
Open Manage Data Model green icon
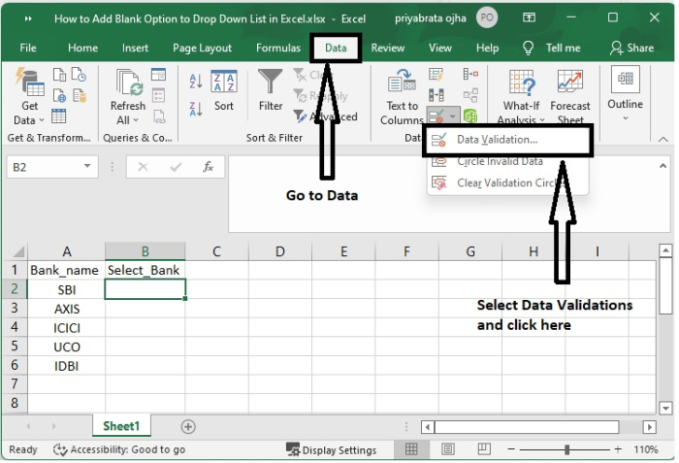[470, 116]
